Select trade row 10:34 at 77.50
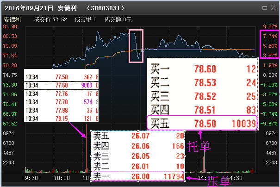Image resolution: width=280 pixels, height=187 pixels. click(x=61, y=77)
